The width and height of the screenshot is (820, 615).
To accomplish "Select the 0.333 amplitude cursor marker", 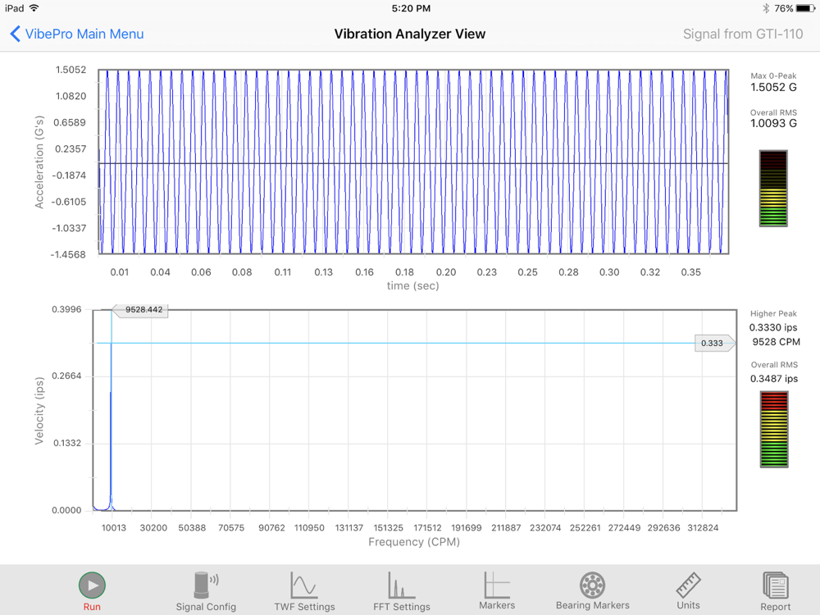I will [714, 343].
